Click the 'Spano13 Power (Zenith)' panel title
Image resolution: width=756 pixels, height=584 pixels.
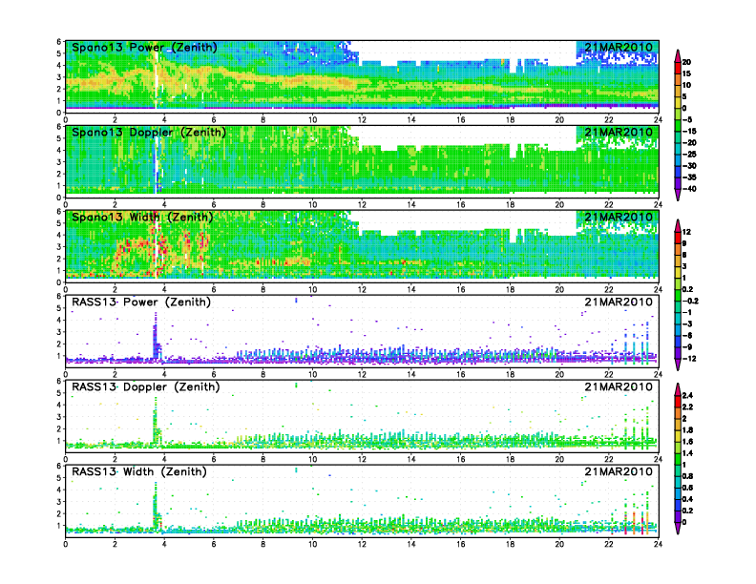(144, 48)
